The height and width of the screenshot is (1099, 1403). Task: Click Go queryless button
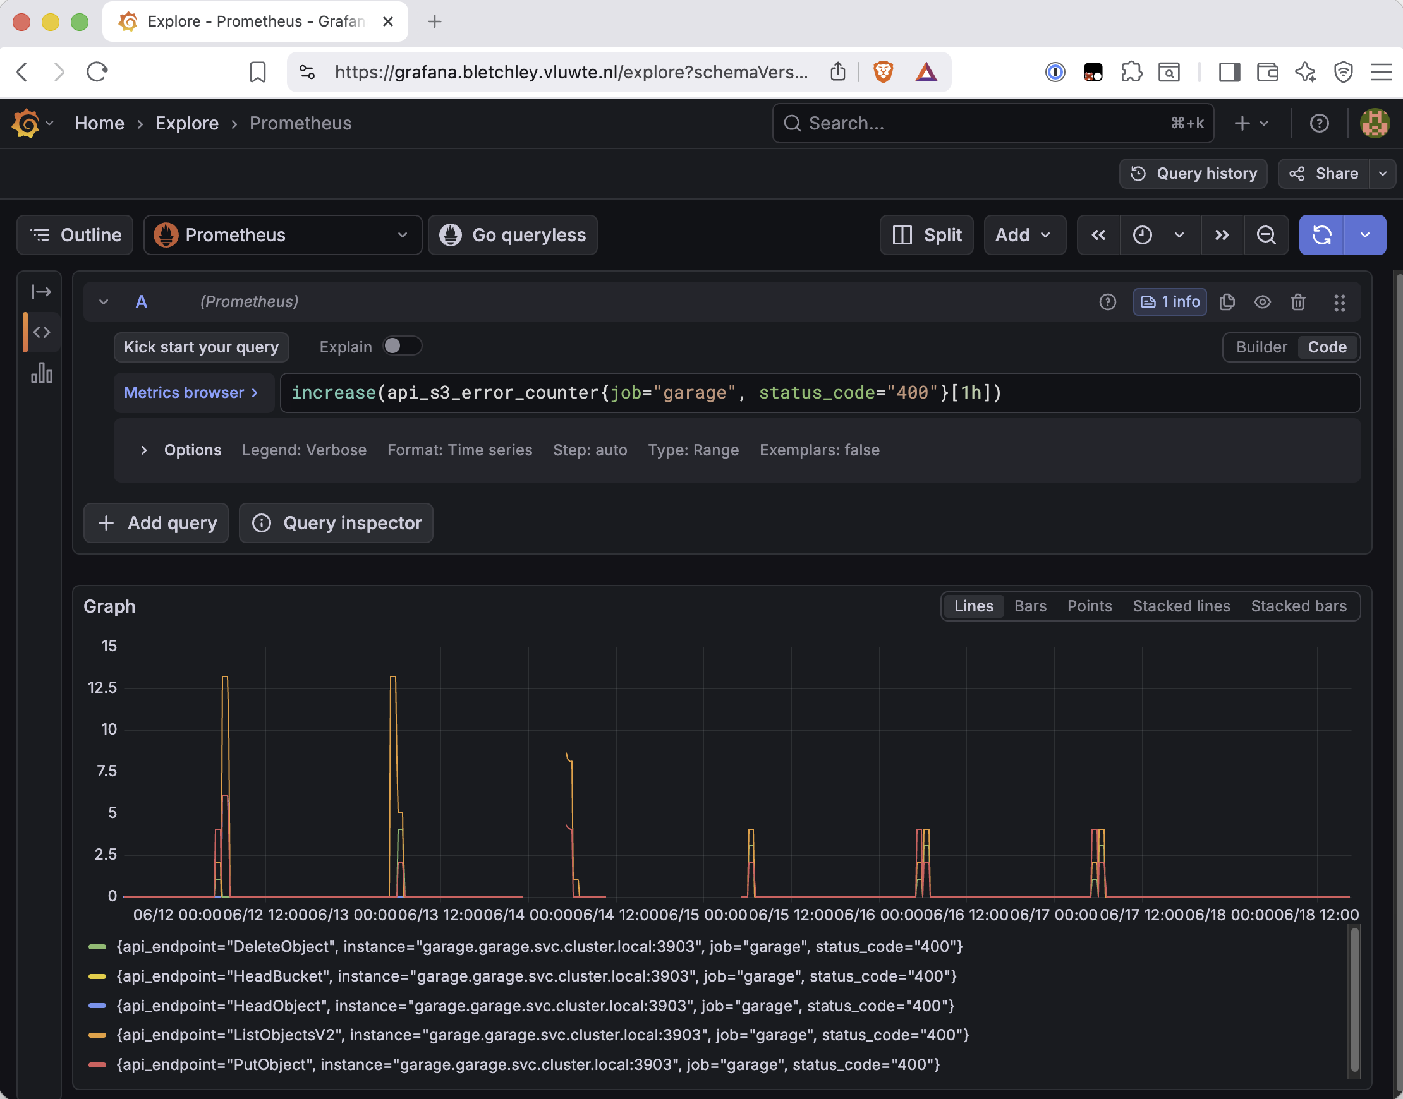(513, 235)
